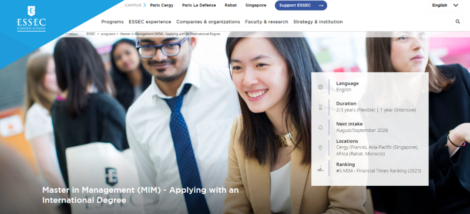Go to the Paris Cergy campus link

[x=162, y=5]
